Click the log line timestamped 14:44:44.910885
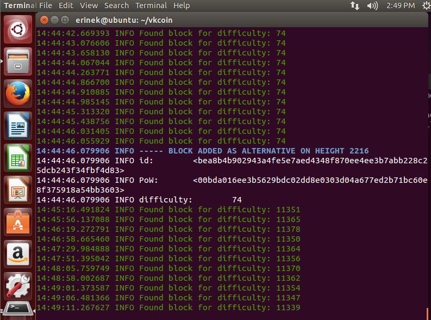Viewport: 431px width, 320px height. (x=161, y=92)
